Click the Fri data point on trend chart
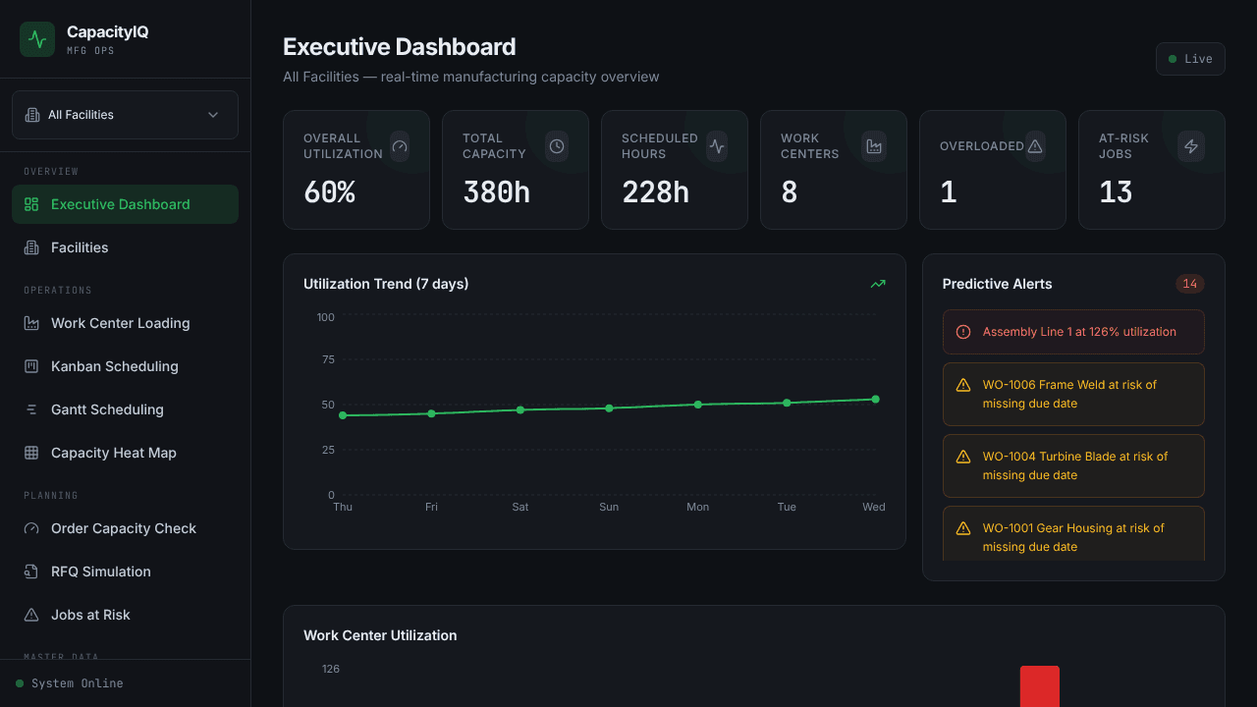This screenshot has width=1257, height=707. click(x=431, y=413)
